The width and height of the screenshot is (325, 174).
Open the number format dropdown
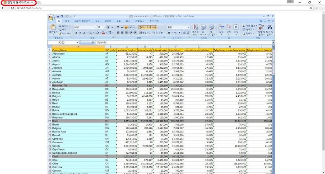[x=189, y=27]
